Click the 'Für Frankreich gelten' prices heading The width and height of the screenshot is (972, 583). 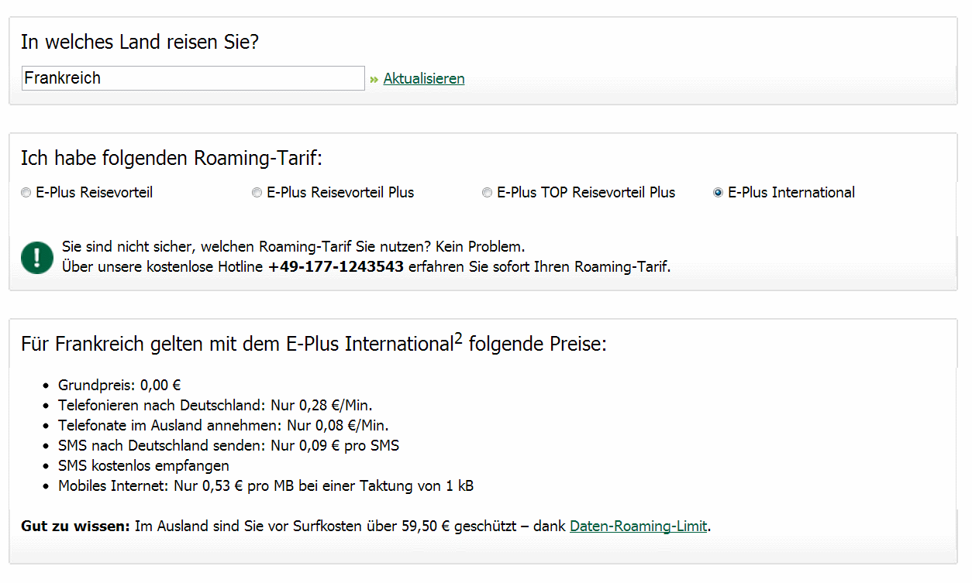point(314,343)
